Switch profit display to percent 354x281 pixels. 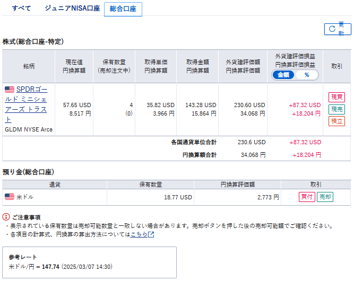307,75
